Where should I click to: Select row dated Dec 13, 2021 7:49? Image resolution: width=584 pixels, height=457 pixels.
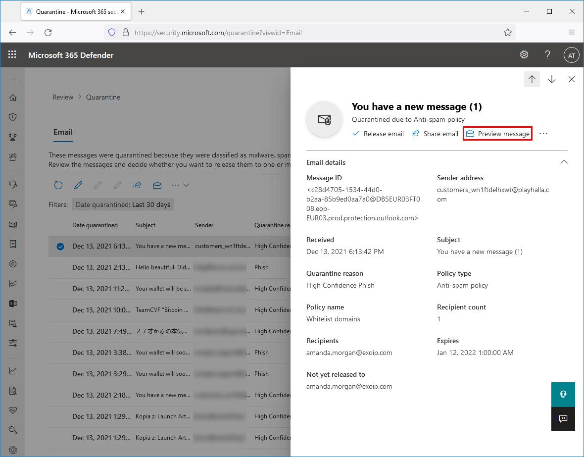(169, 331)
